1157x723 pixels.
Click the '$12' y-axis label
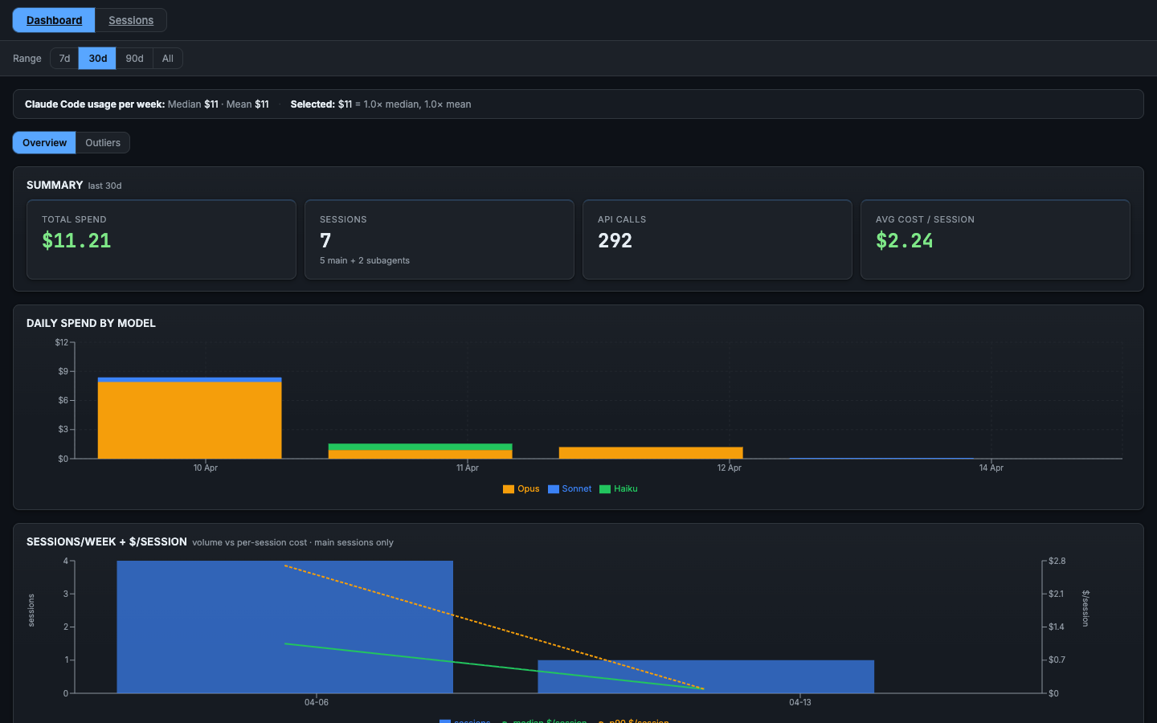62,342
